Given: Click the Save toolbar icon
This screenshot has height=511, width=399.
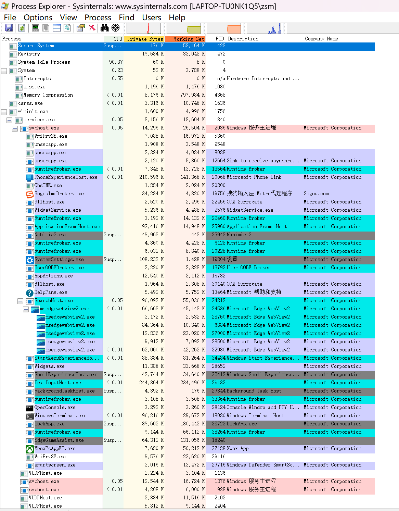Looking at the screenshot, I should point(9,28).
